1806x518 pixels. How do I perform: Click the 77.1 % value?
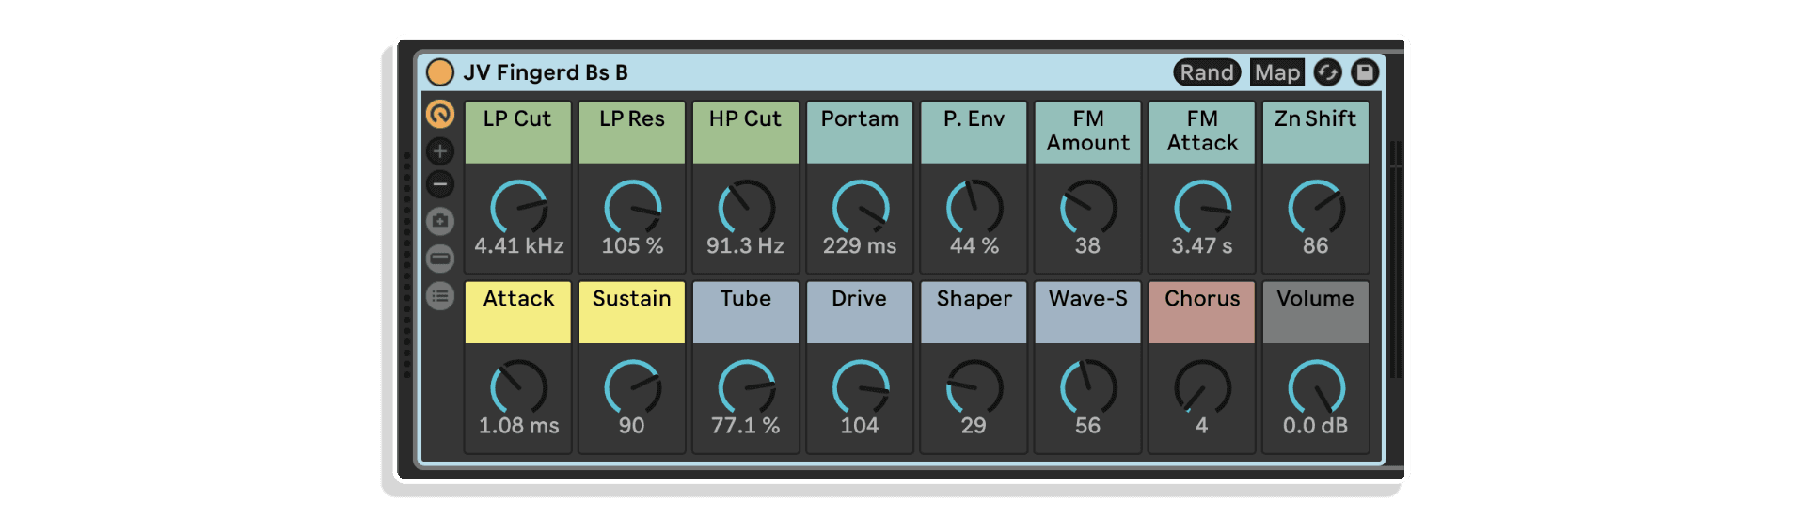(x=746, y=426)
